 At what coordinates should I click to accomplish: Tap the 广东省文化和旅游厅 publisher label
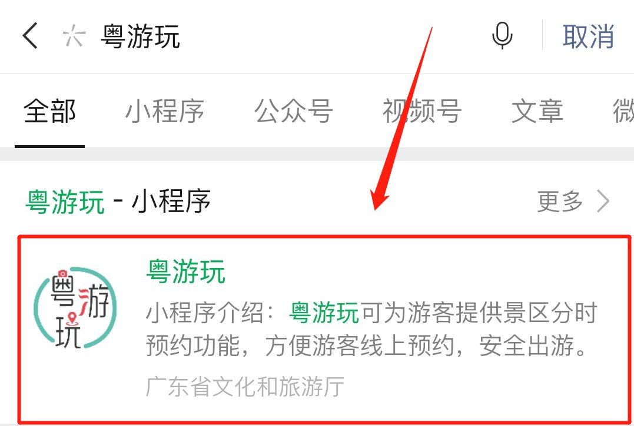[x=245, y=387]
